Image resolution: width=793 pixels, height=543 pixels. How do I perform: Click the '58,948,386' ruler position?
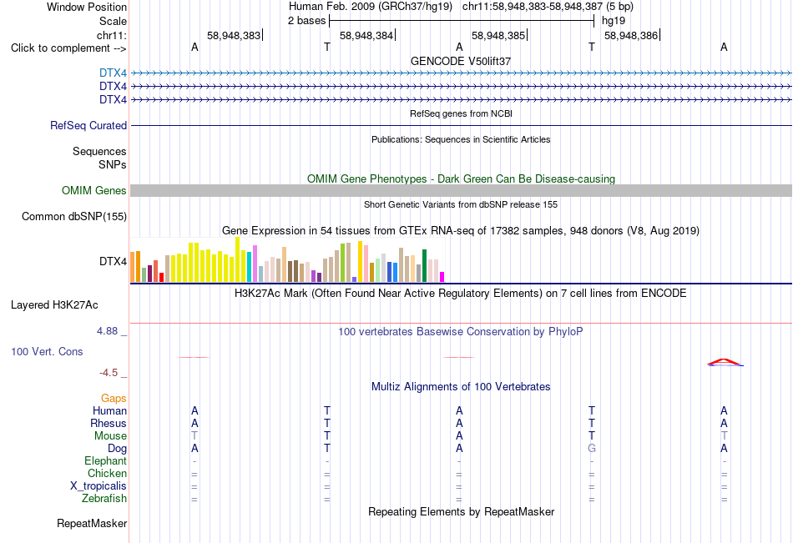click(x=631, y=35)
